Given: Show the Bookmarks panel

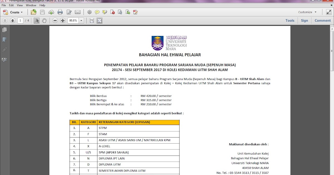Looking at the screenshot, I should tap(4, 40).
